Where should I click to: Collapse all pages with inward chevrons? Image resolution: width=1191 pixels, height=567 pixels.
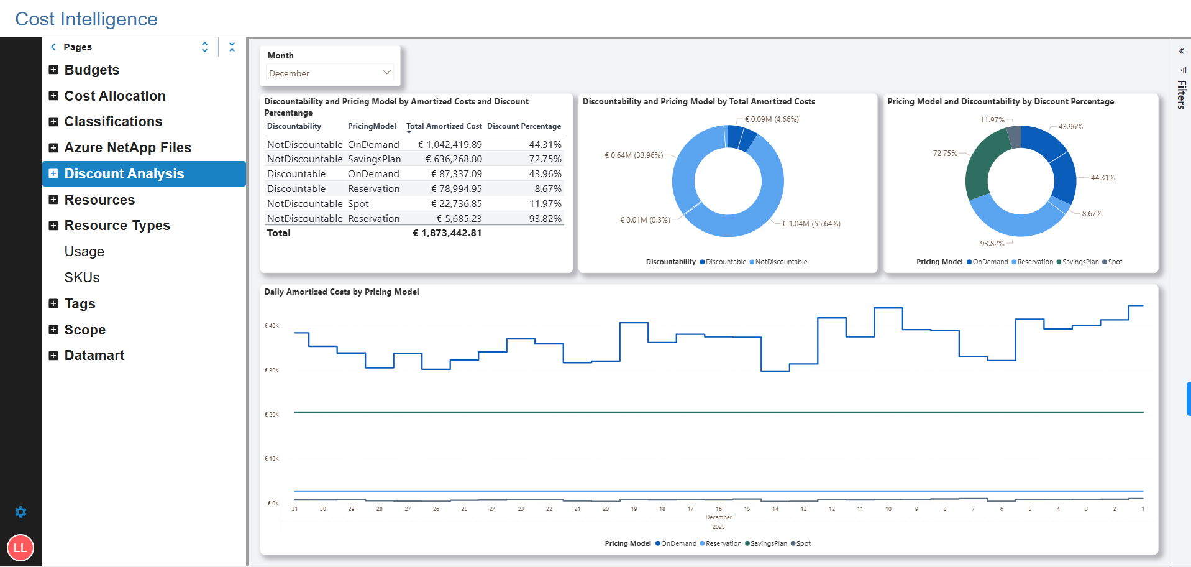pos(232,47)
